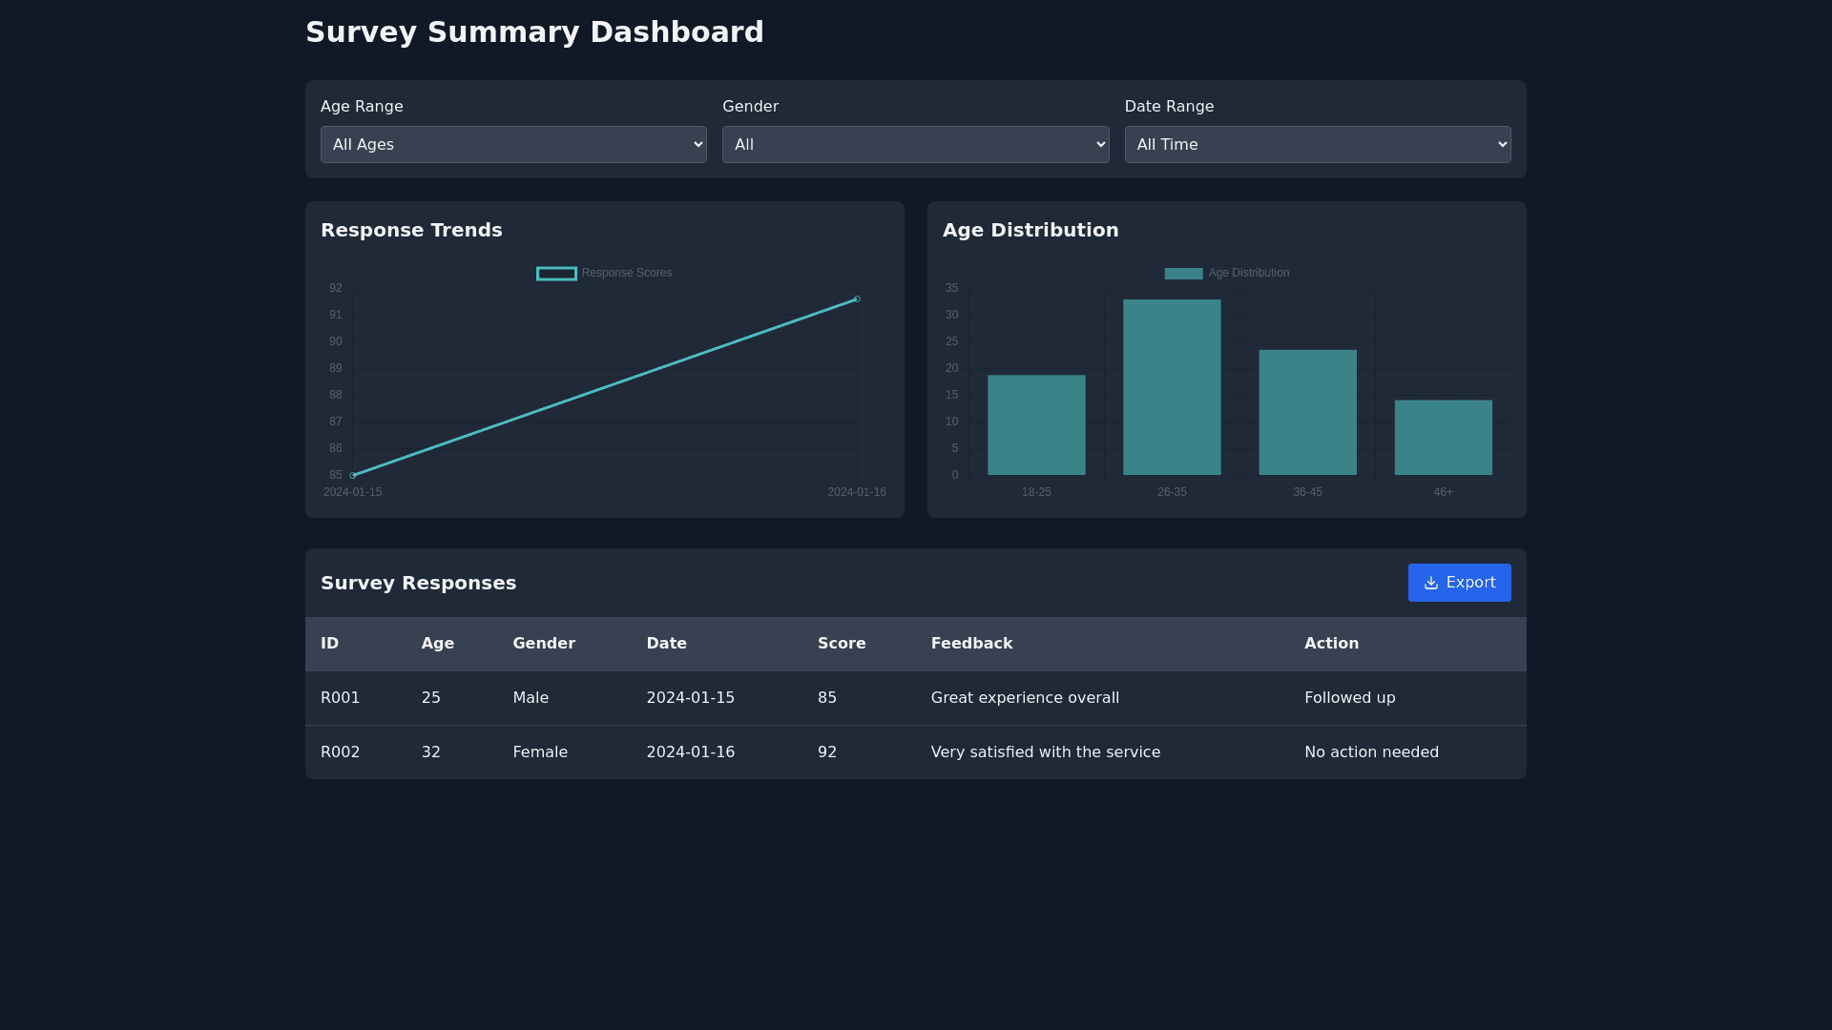
Task: Select the Feedback column header
Action: coord(971,644)
